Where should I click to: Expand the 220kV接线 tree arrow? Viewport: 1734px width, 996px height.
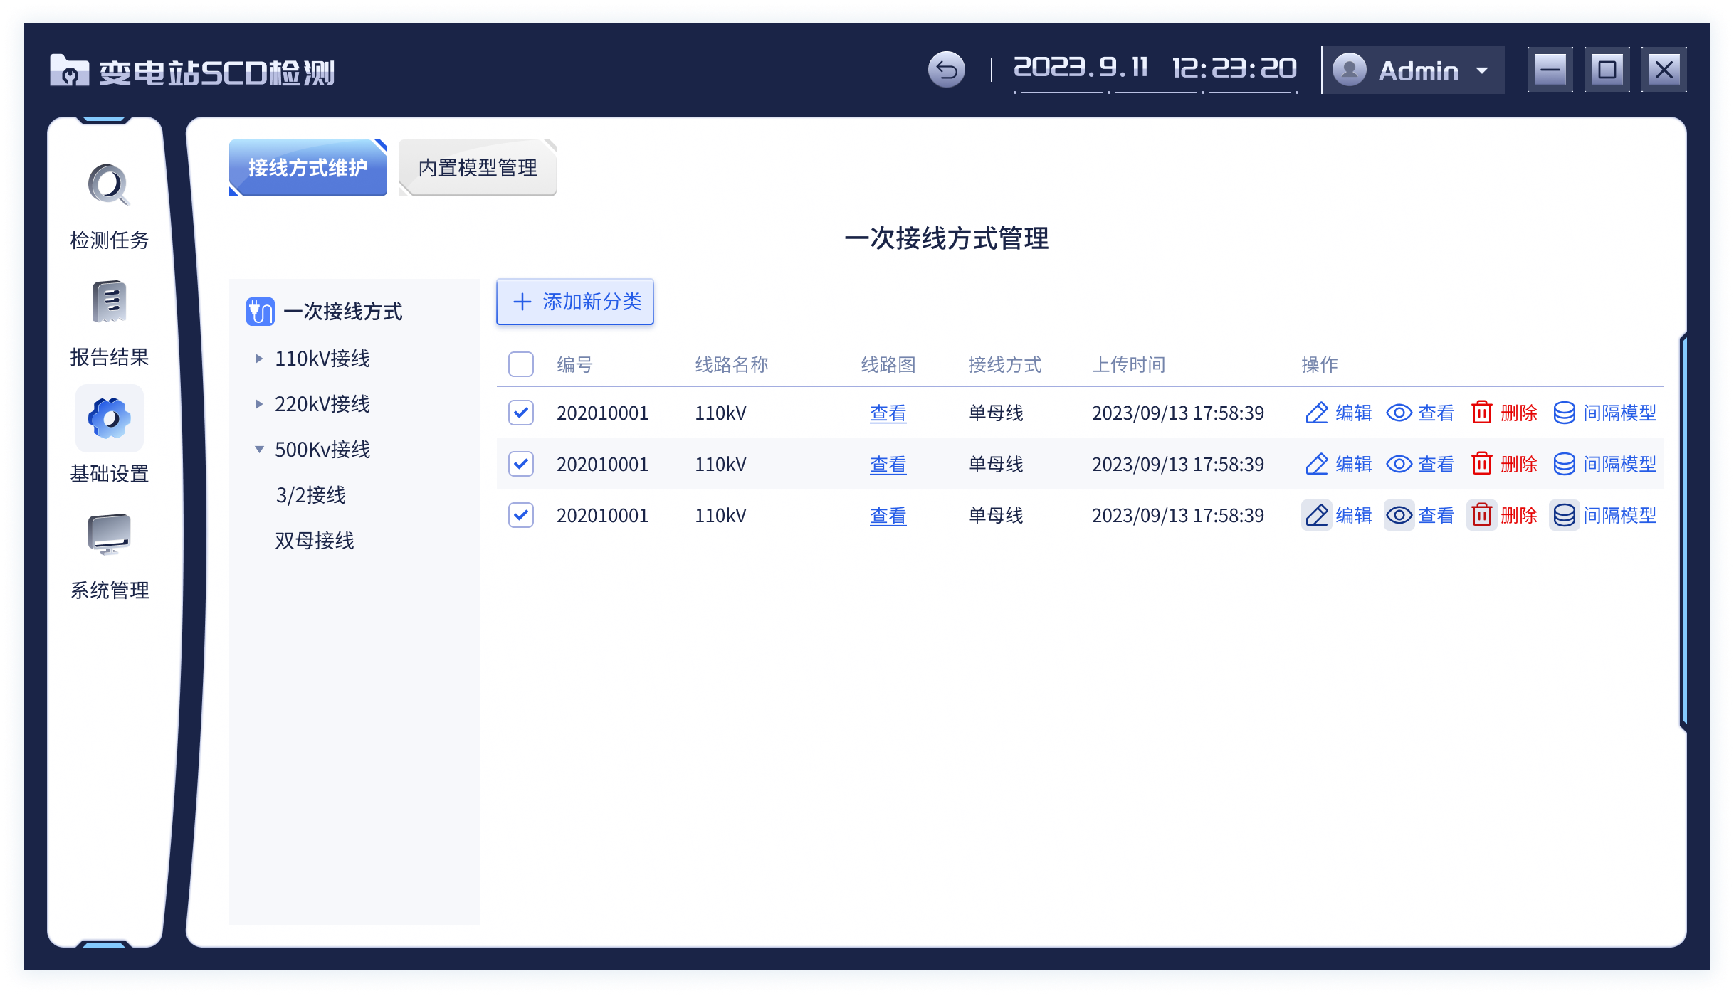pyautogui.click(x=259, y=404)
